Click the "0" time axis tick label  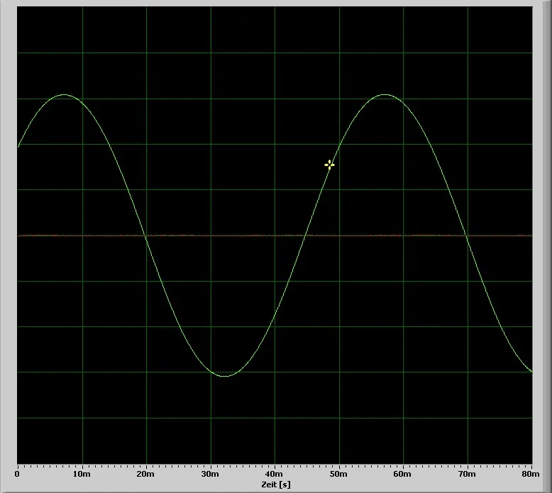(17, 474)
